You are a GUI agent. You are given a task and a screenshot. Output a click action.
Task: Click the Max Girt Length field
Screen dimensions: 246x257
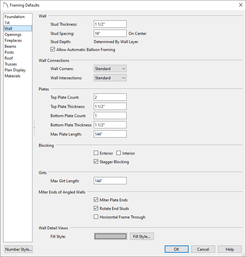[x=110, y=181]
